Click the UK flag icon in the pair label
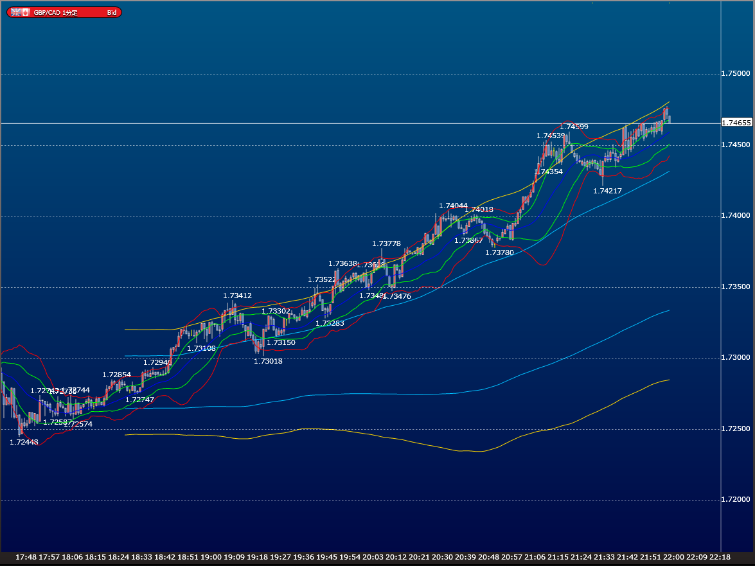This screenshot has height=566, width=755. 16,12
